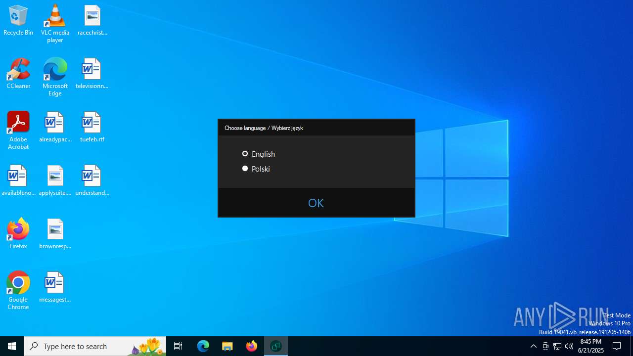
Task: Launch Firefox desktop shortcut
Action: pos(18,234)
